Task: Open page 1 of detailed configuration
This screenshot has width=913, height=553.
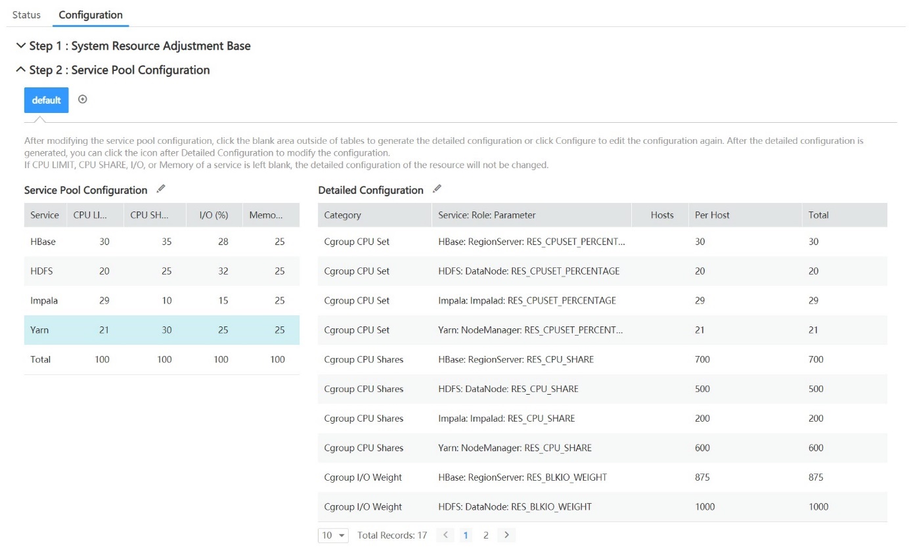Action: pos(466,535)
